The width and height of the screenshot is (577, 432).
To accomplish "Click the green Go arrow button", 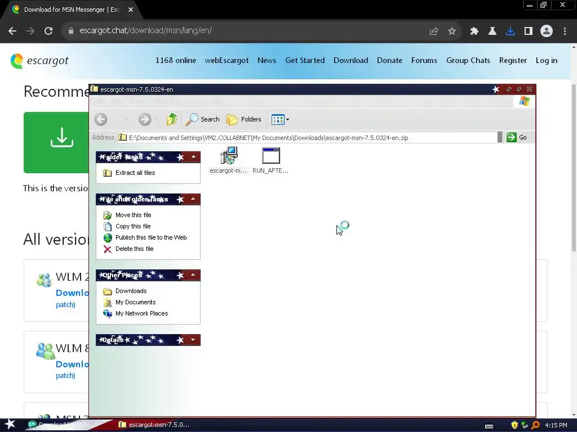I will pos(512,137).
